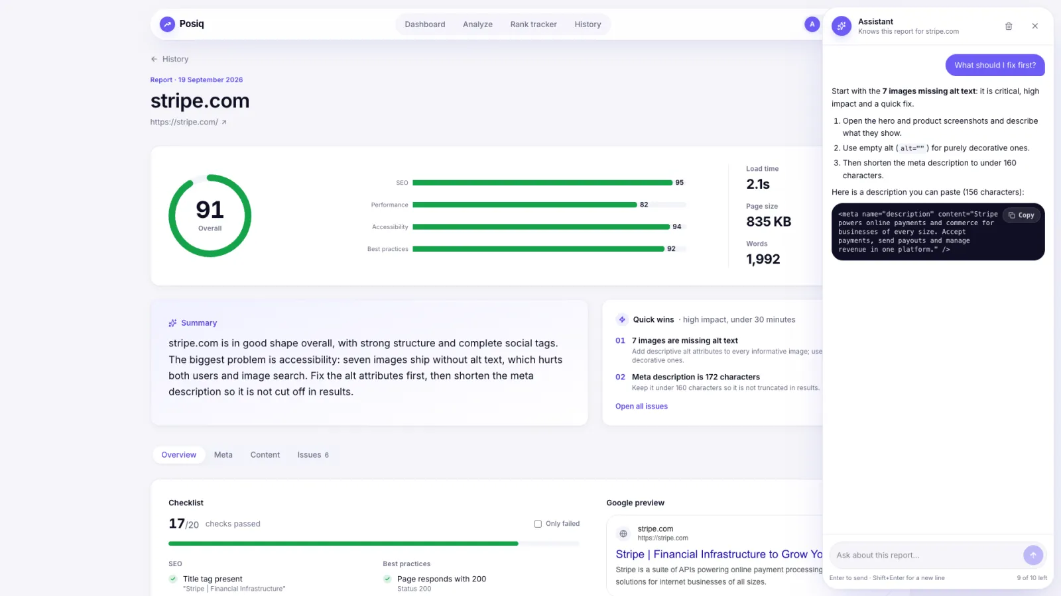
Task: Click the Summary sparkle icon
Action: pyautogui.click(x=172, y=323)
